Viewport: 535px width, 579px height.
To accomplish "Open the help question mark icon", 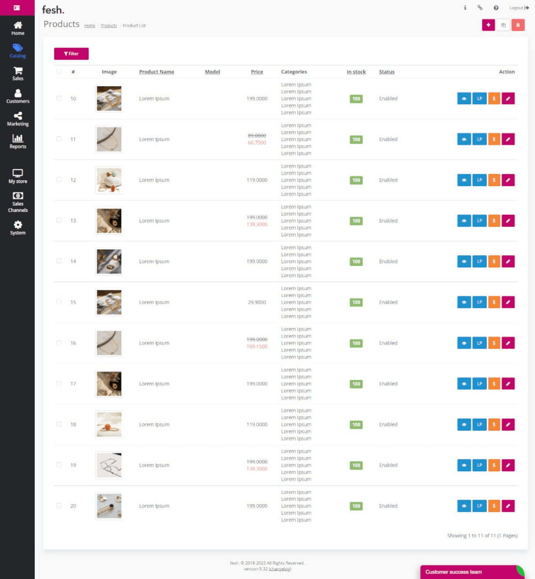I will (x=496, y=8).
